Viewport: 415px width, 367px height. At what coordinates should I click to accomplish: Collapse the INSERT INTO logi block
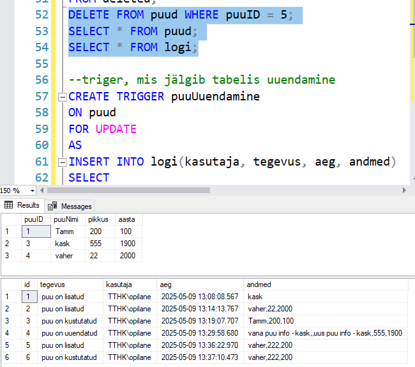(62, 162)
